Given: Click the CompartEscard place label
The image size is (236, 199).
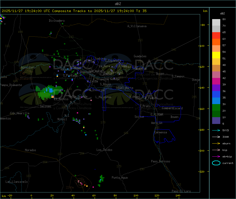Looking at the screenshot, I should click(x=172, y=108).
